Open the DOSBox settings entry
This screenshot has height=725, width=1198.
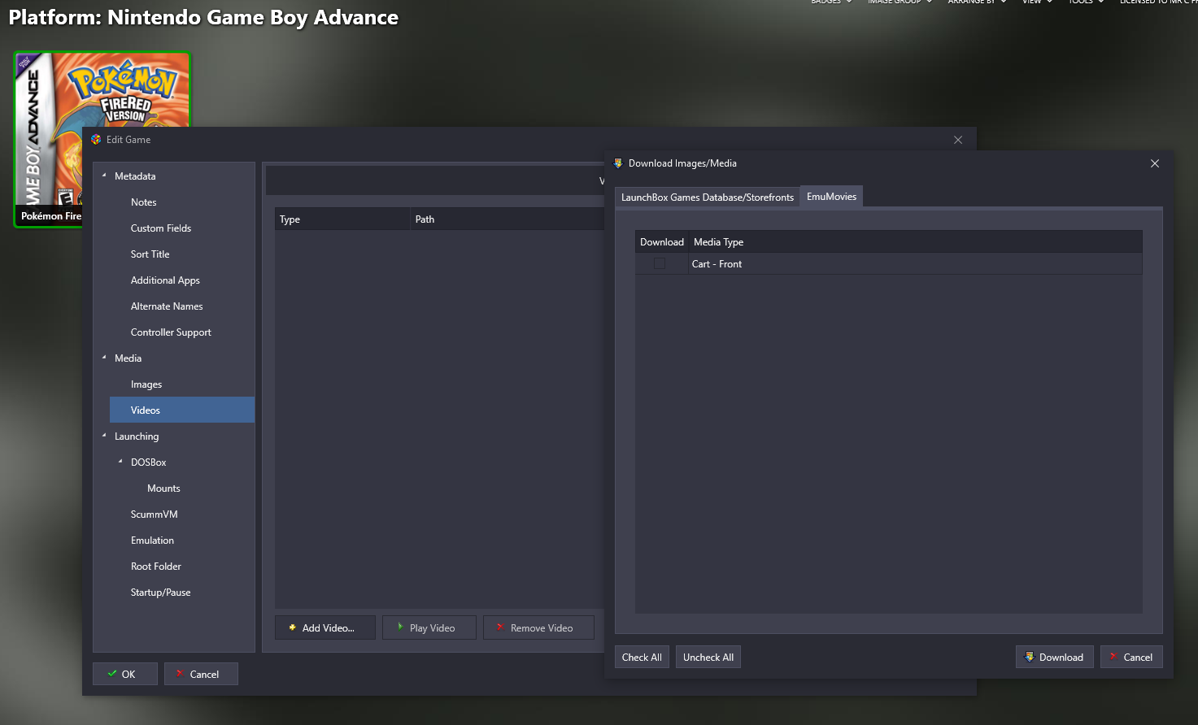pyautogui.click(x=148, y=462)
